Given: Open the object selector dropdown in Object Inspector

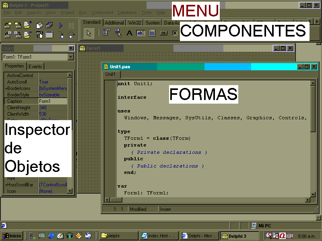Looking at the screenshot, I should tap(71, 57).
